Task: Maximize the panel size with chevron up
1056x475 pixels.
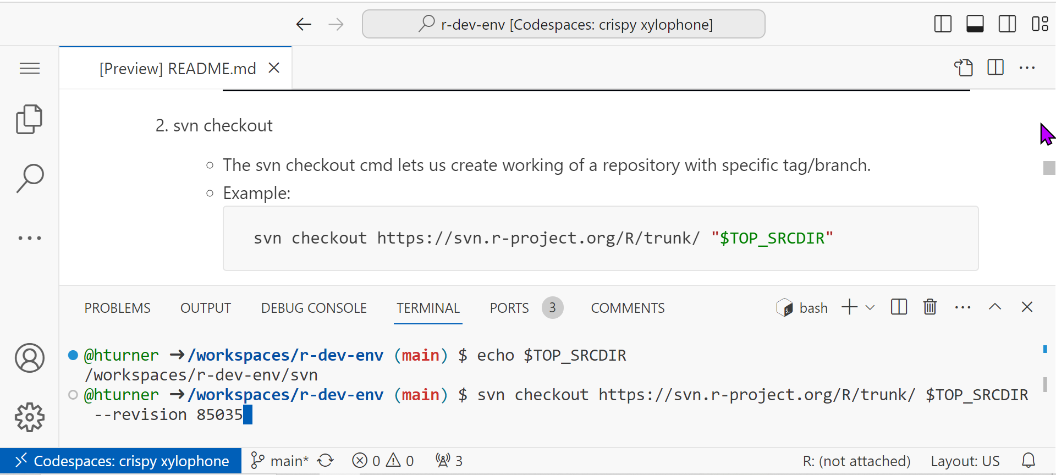Action: [995, 307]
